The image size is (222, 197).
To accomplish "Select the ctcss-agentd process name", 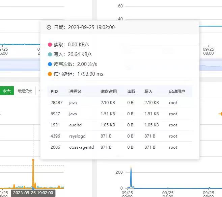I will pos(82,147).
